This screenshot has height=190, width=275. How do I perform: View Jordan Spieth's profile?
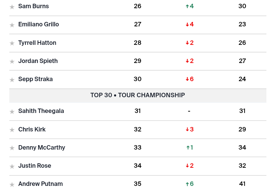[x=38, y=61]
